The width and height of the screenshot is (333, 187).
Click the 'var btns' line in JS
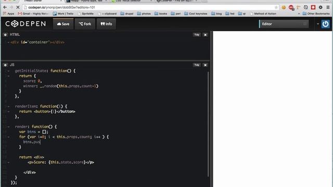pyautogui.click(x=33, y=132)
